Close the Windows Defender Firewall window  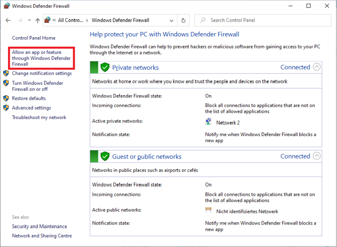(327, 6)
